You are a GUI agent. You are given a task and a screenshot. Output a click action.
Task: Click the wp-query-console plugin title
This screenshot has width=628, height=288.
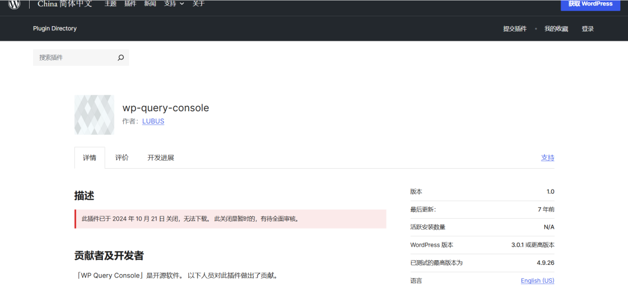[x=166, y=108]
